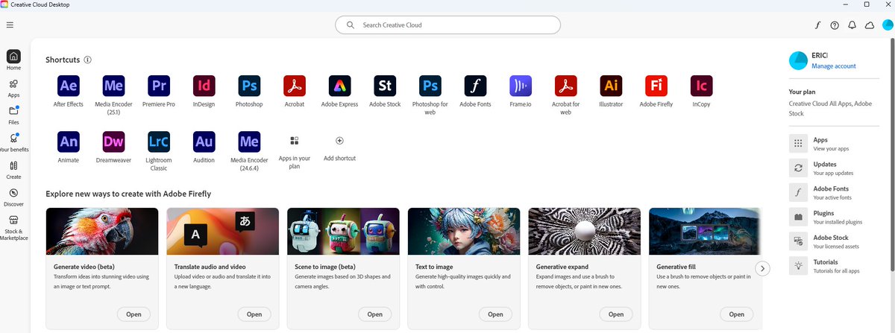View notifications bell

pyautogui.click(x=852, y=25)
